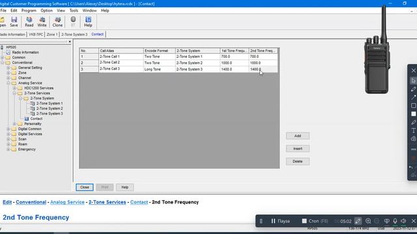
Task: Click zoom in magnifier on recorder bar
Action: pyautogui.click(x=368, y=221)
